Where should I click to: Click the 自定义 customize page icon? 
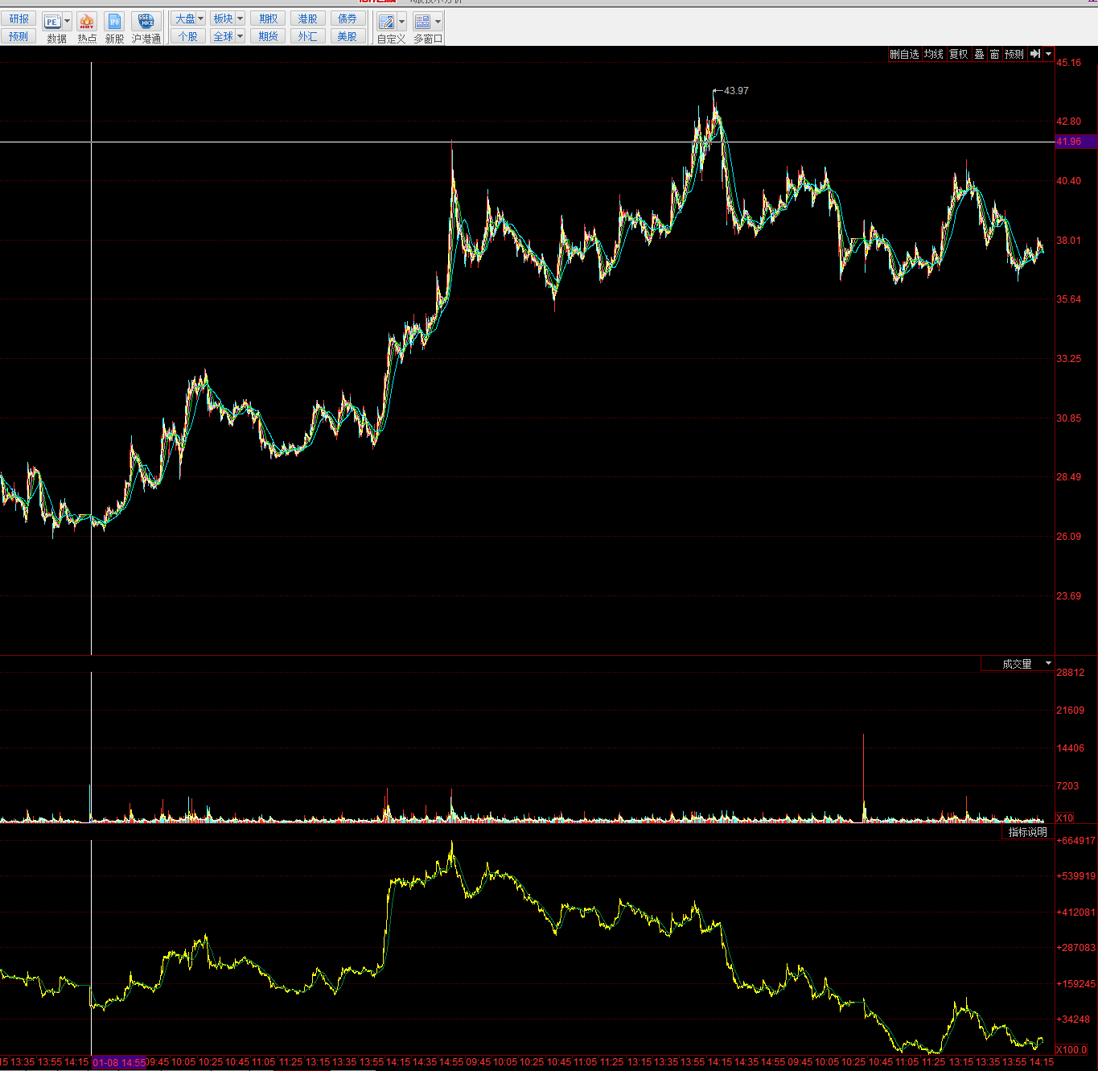click(387, 22)
